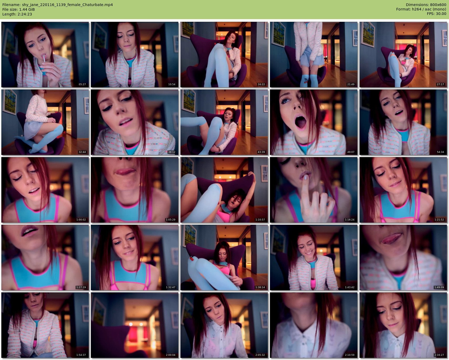Select the frame at timestamp 10:54
This screenshot has height=360, width=449.
135,55
